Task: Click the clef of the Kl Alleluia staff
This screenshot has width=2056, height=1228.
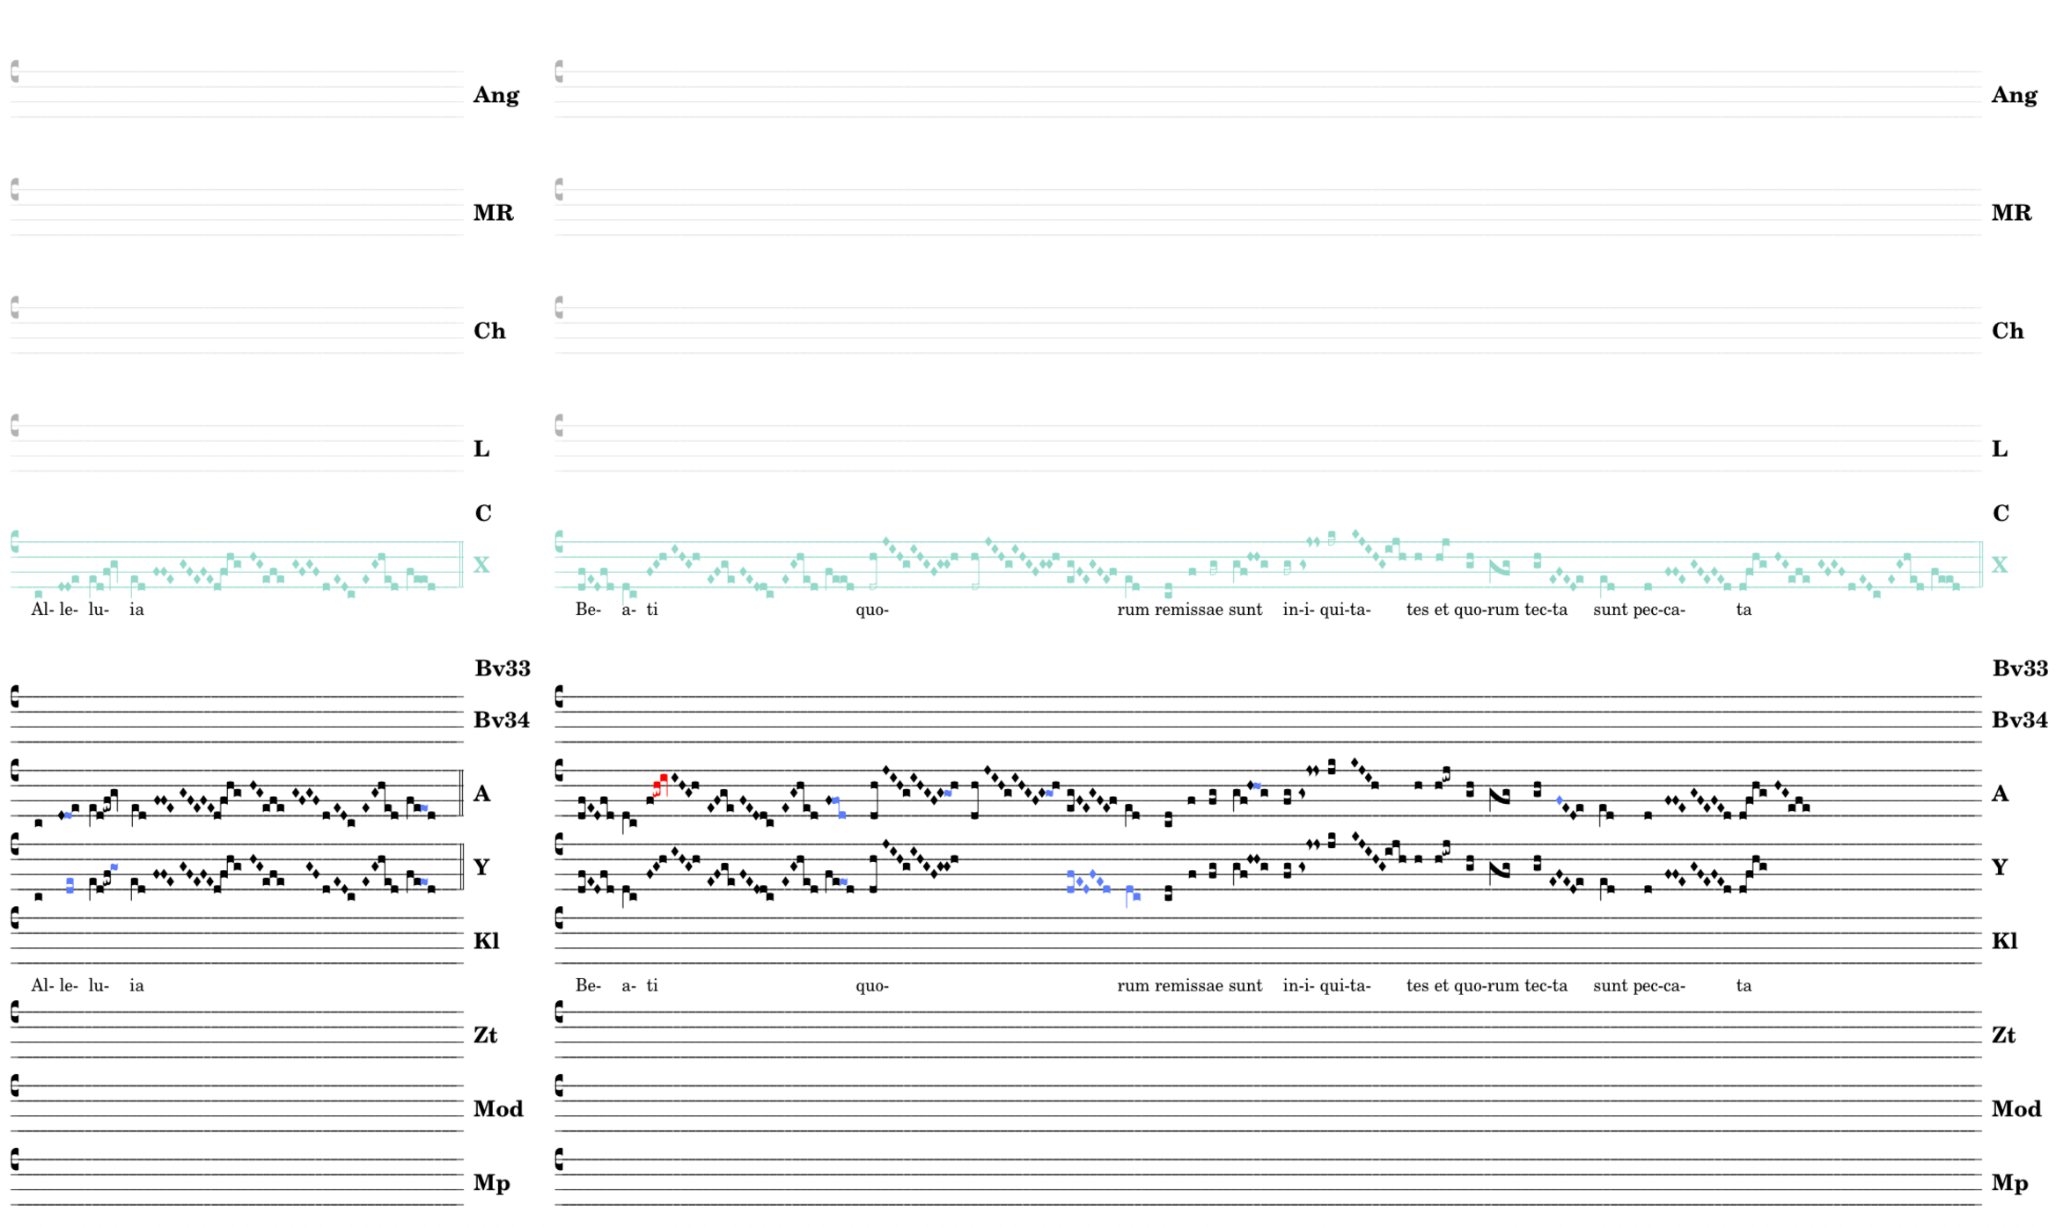Action: pos(15,917)
